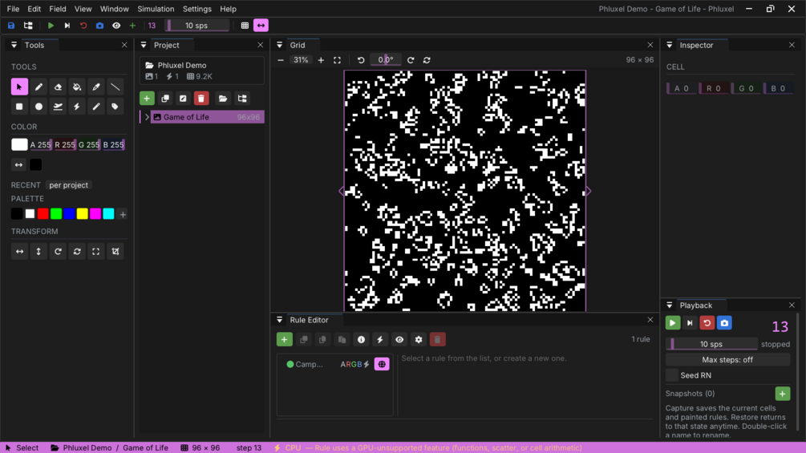Click the grid rotation angle field
The height and width of the screenshot is (453, 806).
[386, 60]
